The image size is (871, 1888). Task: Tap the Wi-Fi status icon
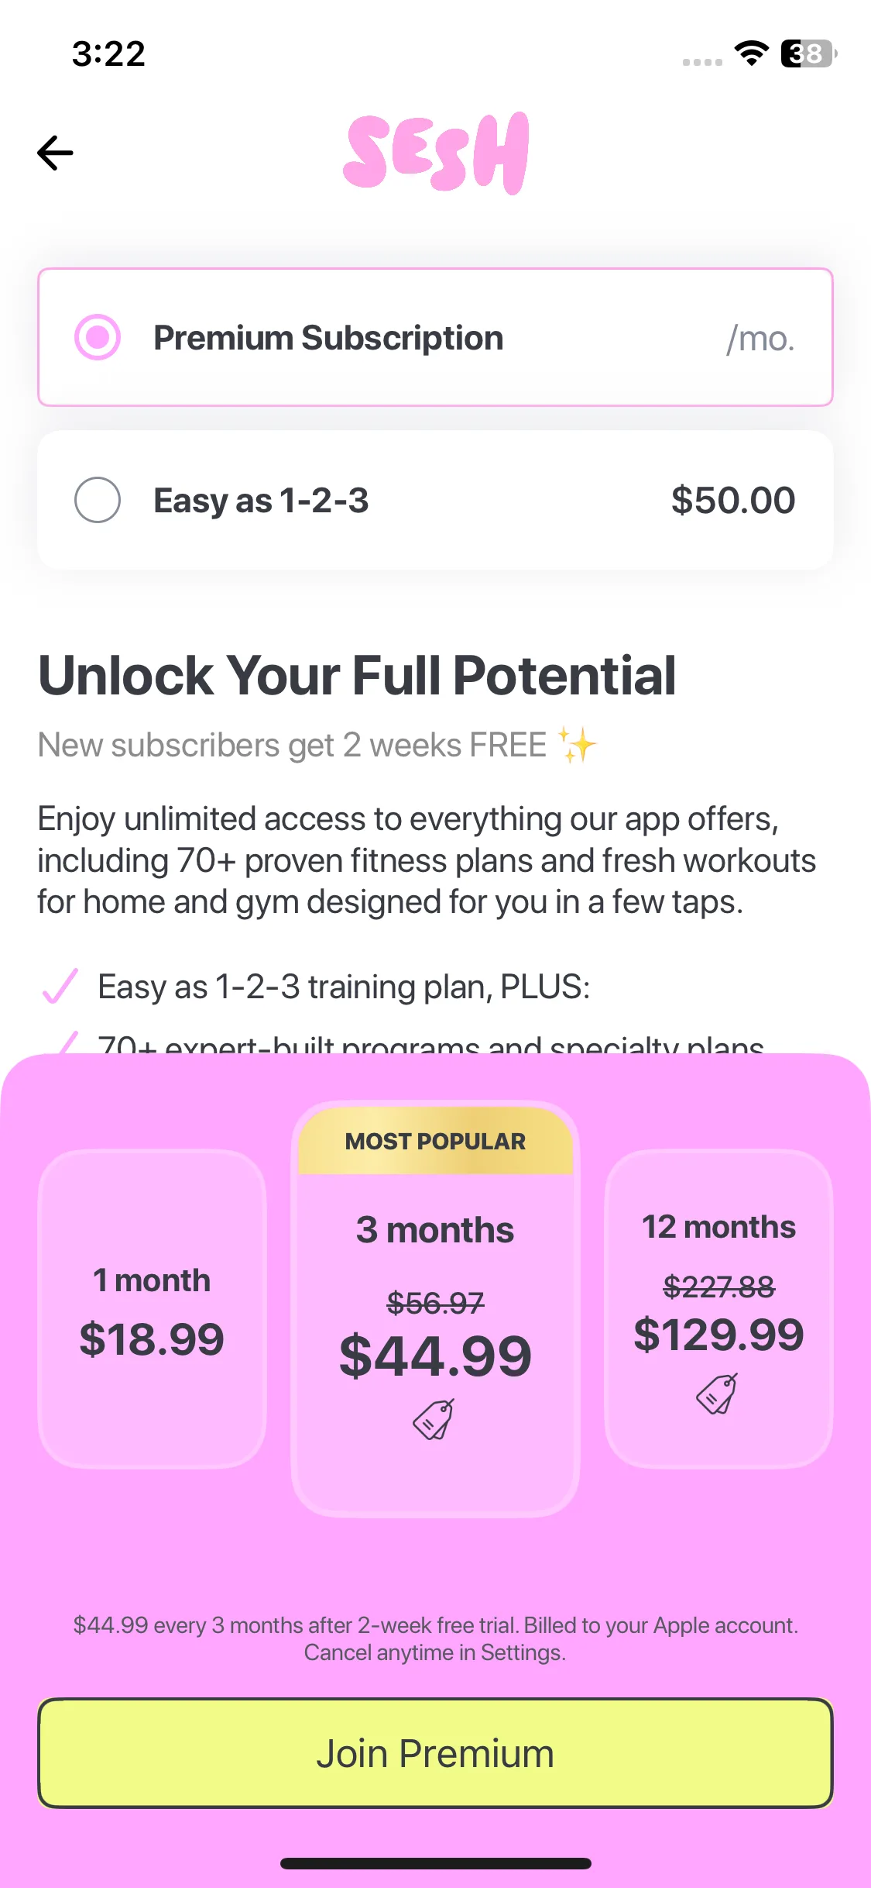tap(751, 53)
